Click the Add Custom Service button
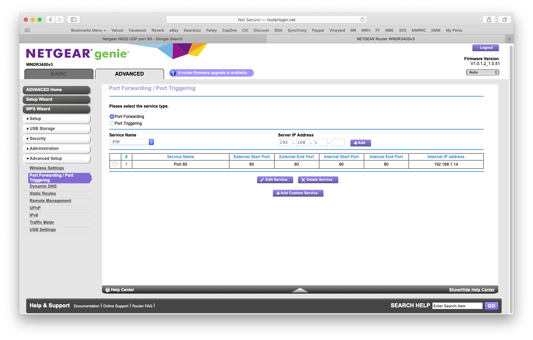The image size is (533, 340). [x=298, y=193]
